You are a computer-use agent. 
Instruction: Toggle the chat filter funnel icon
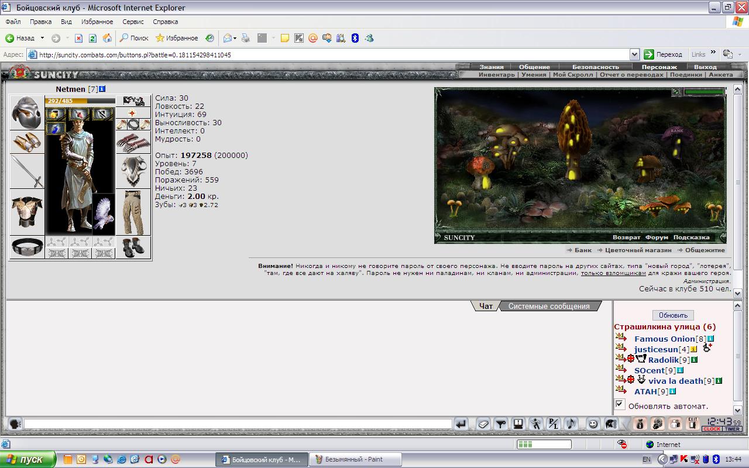[501, 424]
